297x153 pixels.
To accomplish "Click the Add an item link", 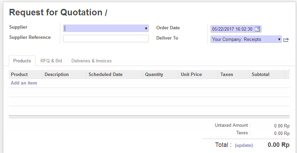I will click(x=24, y=83).
